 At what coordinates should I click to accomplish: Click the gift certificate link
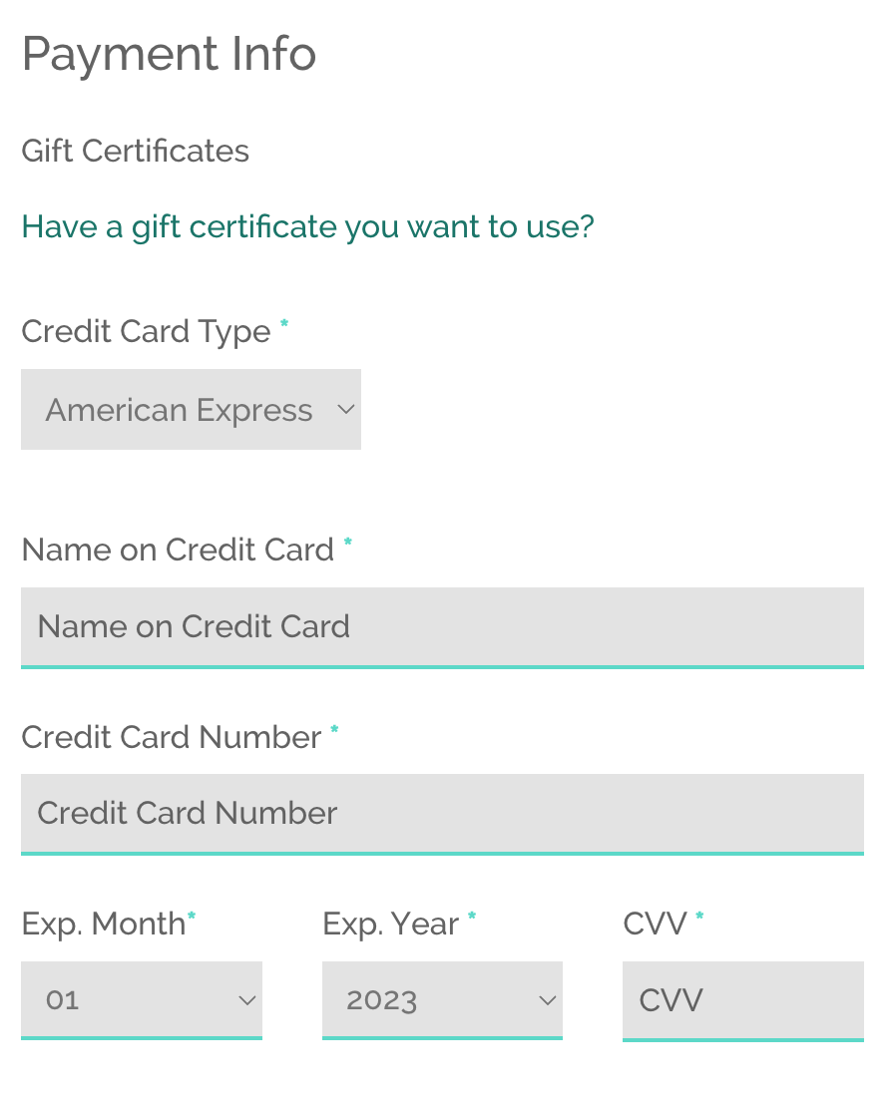pos(307,227)
